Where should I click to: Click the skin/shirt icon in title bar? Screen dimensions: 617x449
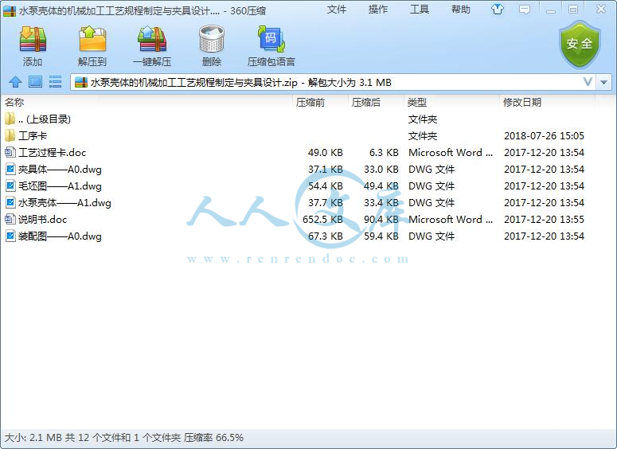coord(498,10)
